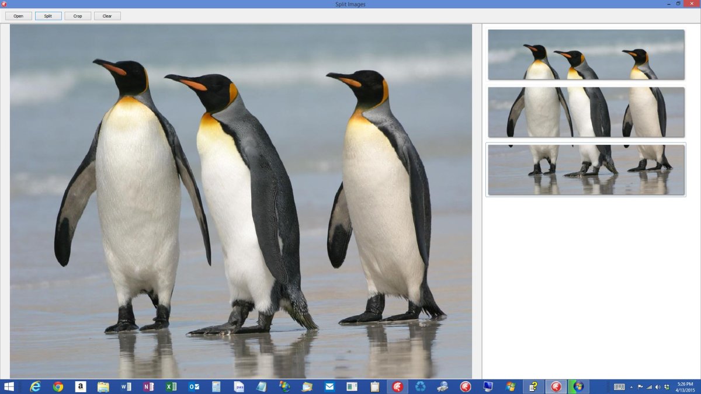Launch Microsoft Word from the taskbar
Viewport: 701px width, 394px height.
coord(126,386)
